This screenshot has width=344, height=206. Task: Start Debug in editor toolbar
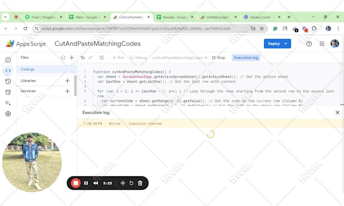click(x=138, y=58)
